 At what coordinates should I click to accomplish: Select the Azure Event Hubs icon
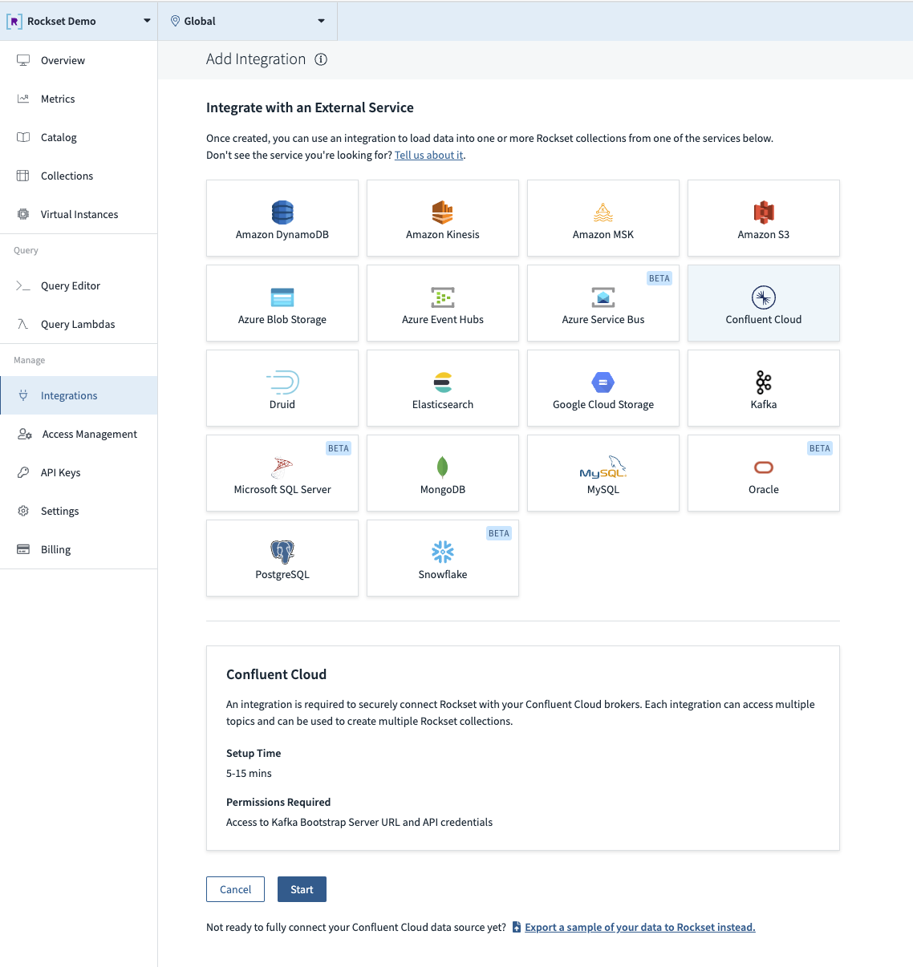443,297
